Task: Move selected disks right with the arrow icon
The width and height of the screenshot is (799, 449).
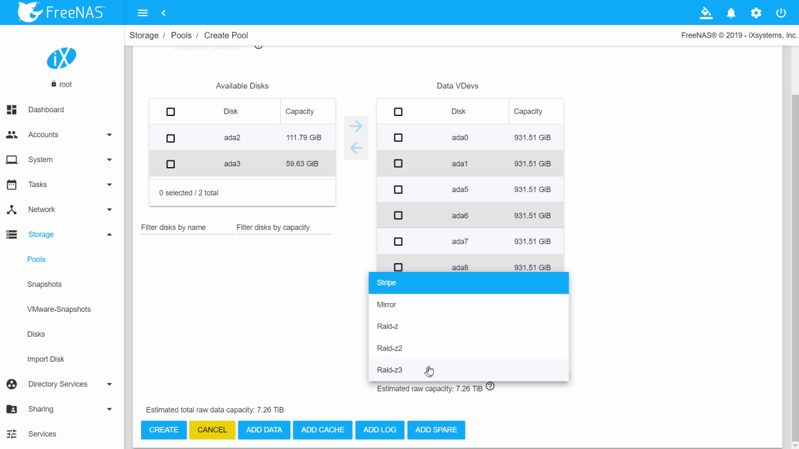Action: point(356,126)
